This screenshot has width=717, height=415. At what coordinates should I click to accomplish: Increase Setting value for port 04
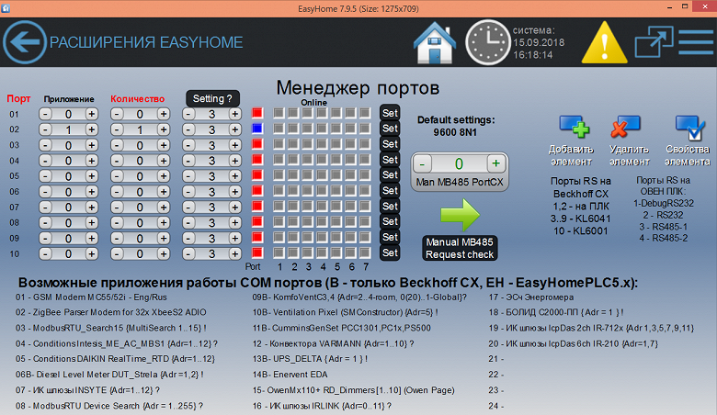pyautogui.click(x=235, y=161)
